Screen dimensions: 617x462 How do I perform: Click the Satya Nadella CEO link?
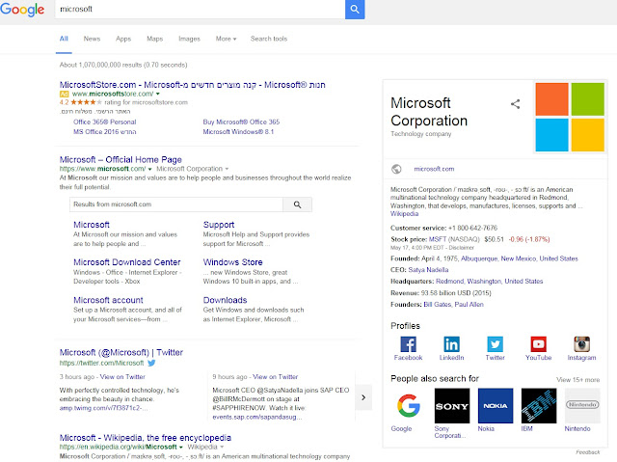click(x=428, y=270)
